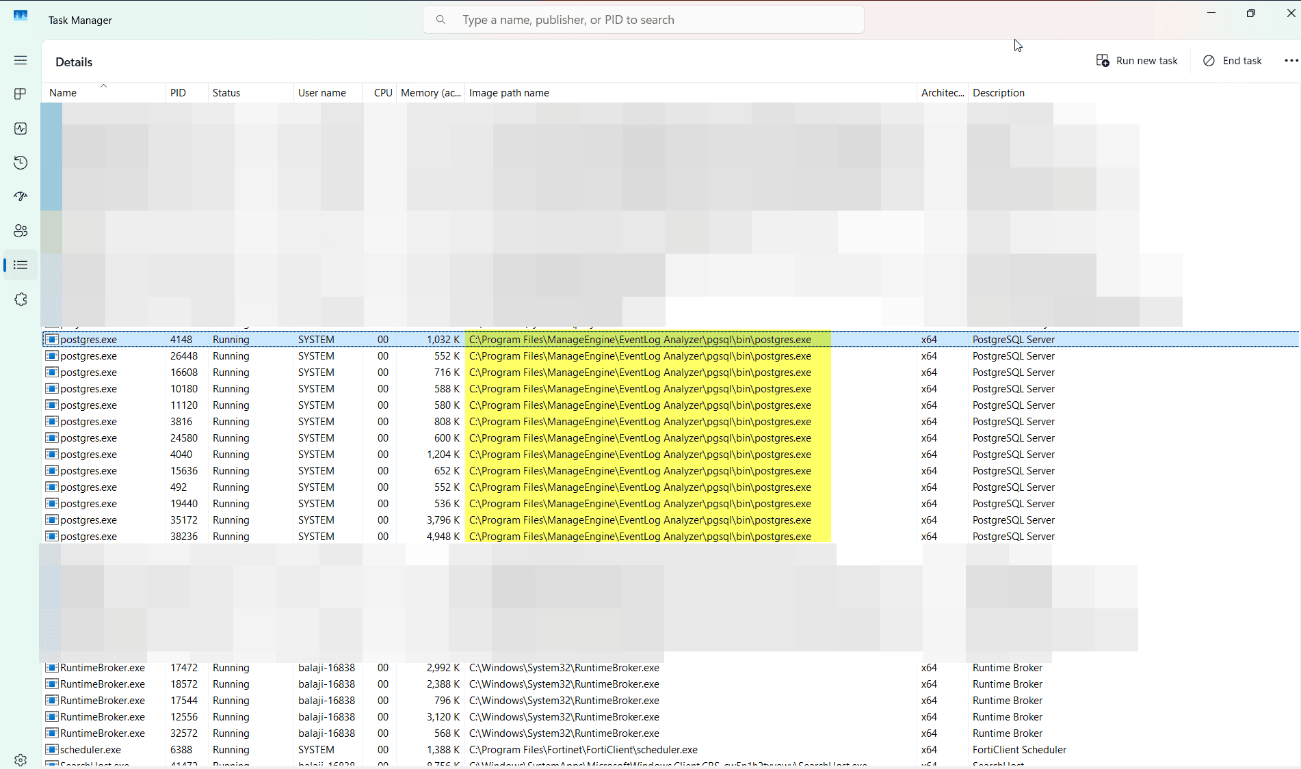Click memory value 3,796 K

[443, 520]
